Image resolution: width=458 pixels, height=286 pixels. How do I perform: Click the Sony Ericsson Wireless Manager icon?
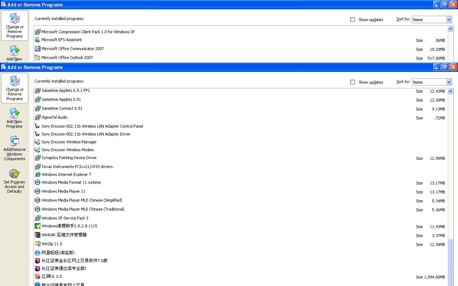click(x=37, y=142)
